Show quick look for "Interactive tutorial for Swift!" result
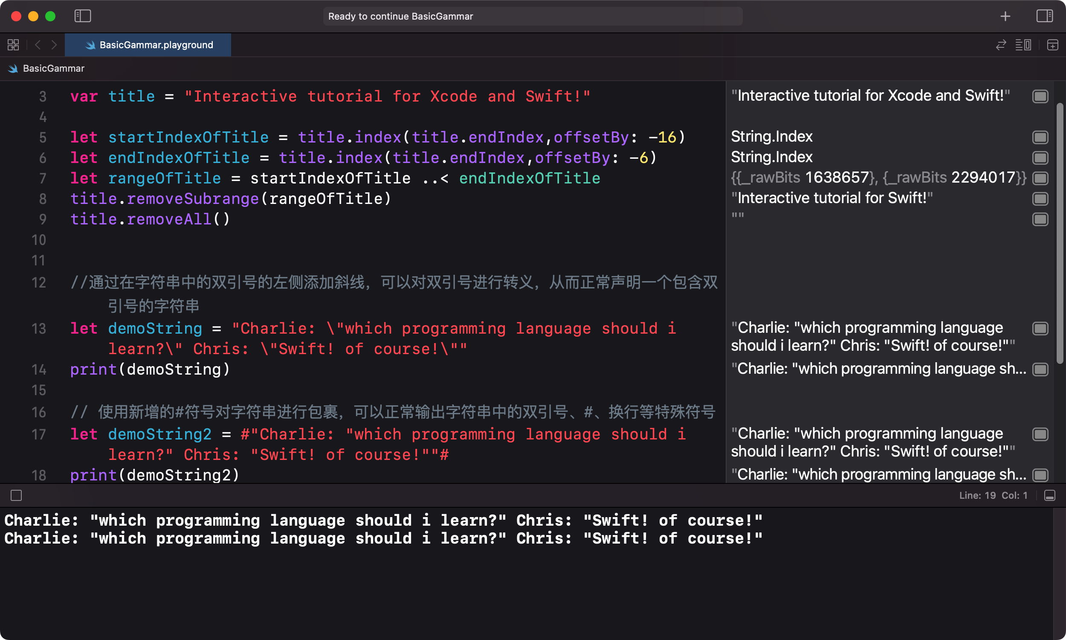Image resolution: width=1066 pixels, height=640 pixels. click(x=1040, y=199)
